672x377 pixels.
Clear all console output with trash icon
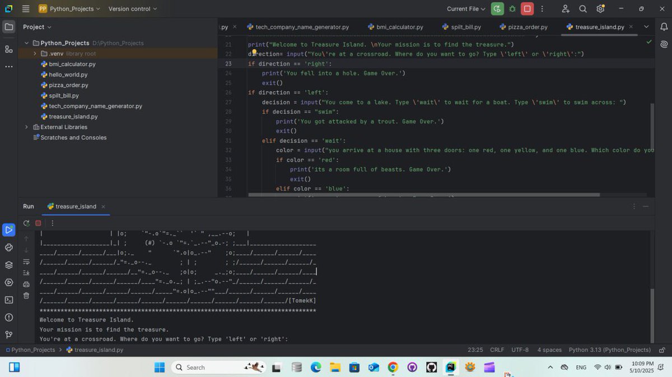pos(26,295)
